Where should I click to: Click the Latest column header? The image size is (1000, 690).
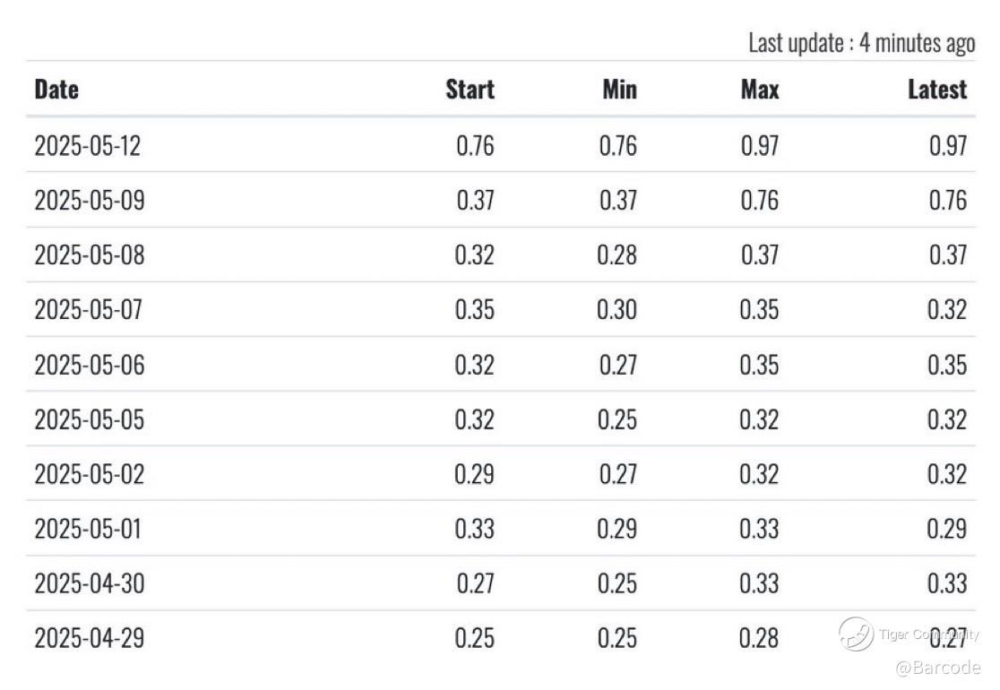coord(937,90)
